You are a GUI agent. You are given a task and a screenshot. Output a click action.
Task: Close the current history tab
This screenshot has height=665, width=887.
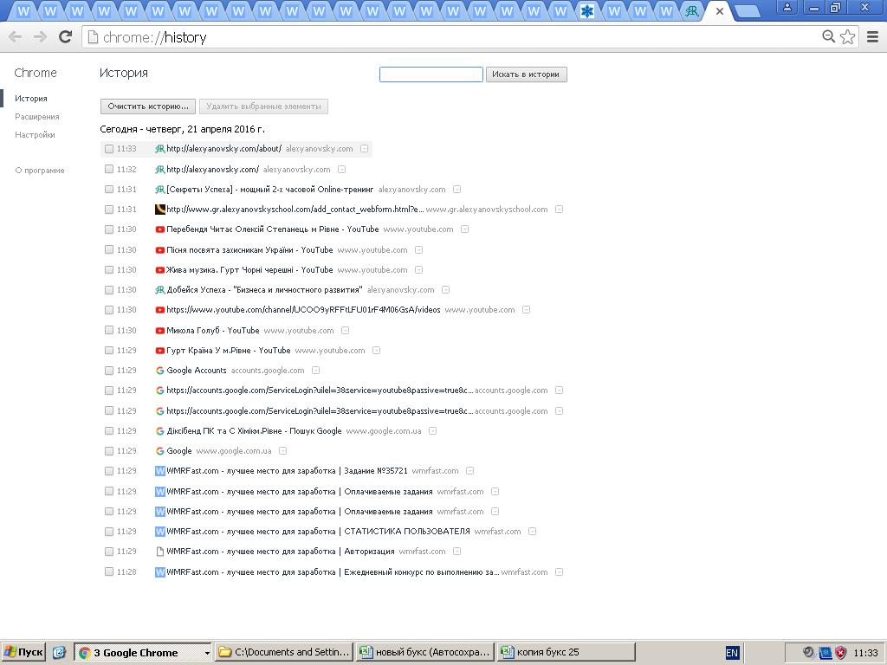coord(720,10)
